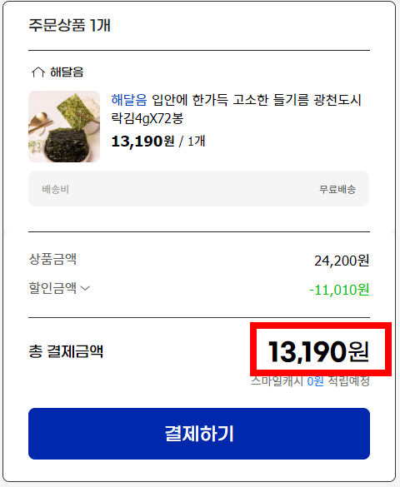Click the 총 결제금액 label

pyautogui.click(x=66, y=351)
